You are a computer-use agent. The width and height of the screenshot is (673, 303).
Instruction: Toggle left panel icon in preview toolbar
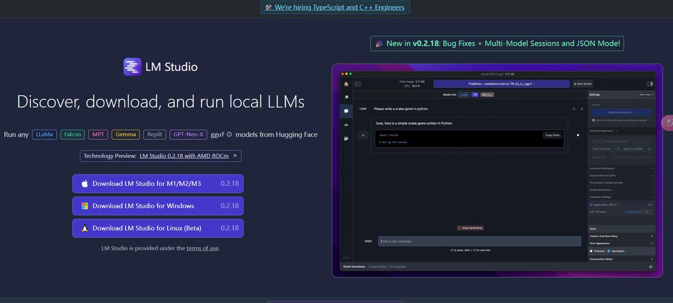click(x=358, y=84)
